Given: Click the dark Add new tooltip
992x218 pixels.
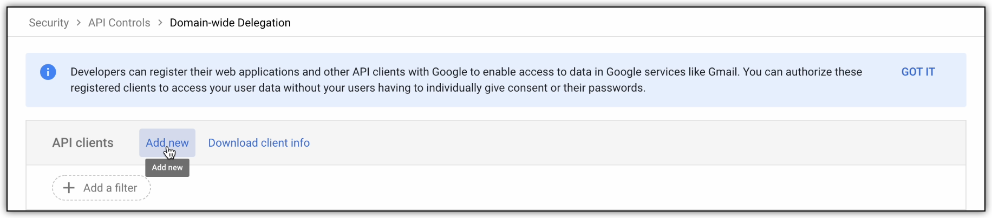Looking at the screenshot, I should click(167, 168).
